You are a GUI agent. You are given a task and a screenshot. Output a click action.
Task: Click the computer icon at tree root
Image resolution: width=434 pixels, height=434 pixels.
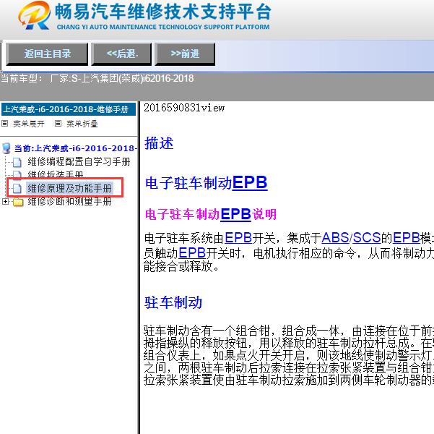[x=6, y=148]
